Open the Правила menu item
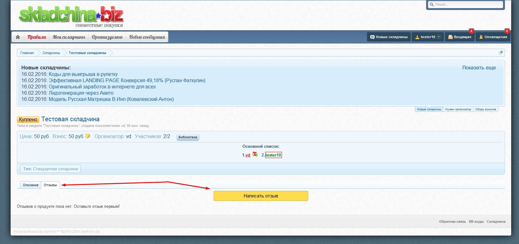 tap(37, 37)
